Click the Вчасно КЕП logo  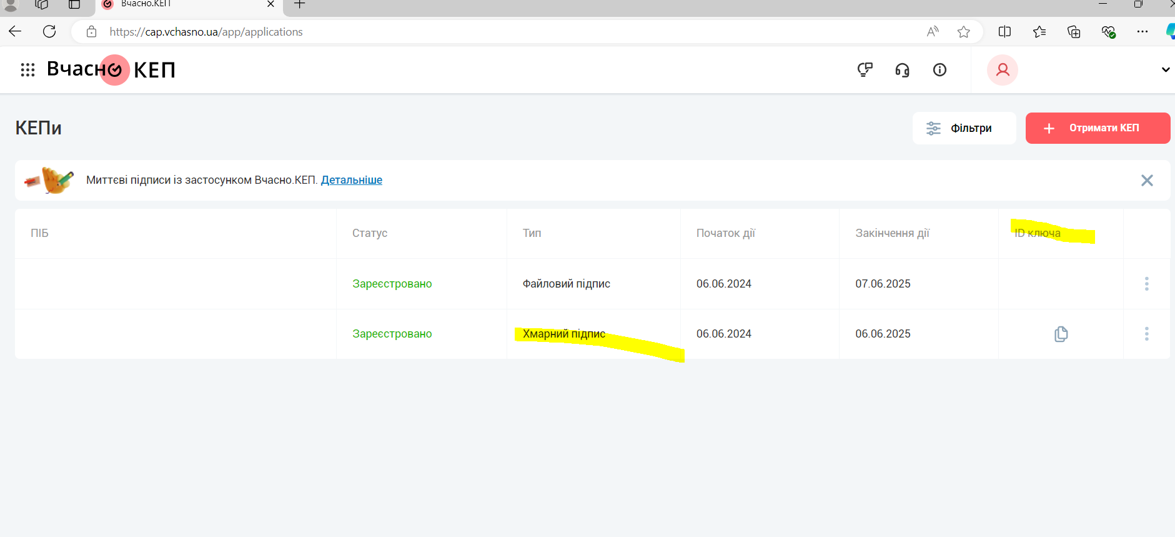(111, 69)
